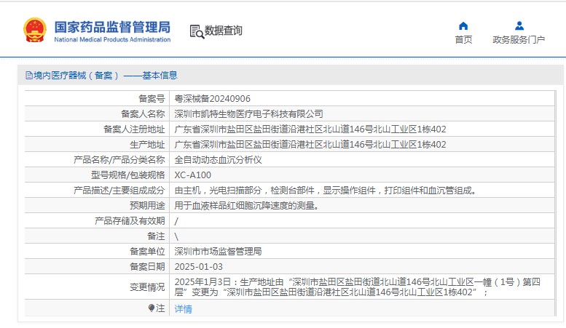566x328 pixels.
Task: Click the description starting 由主机，光电扫描部分
Action: point(326,191)
